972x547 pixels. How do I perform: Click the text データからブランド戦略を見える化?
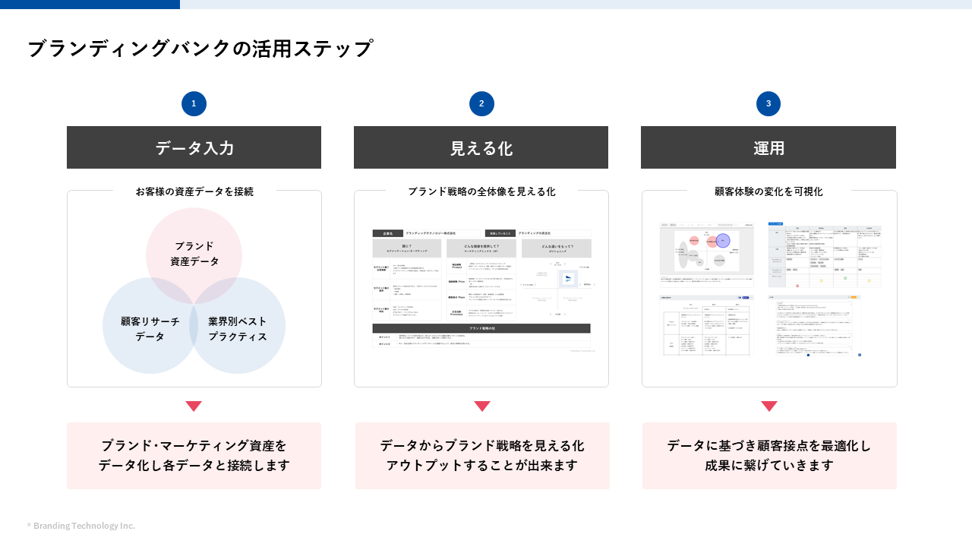coord(482,446)
